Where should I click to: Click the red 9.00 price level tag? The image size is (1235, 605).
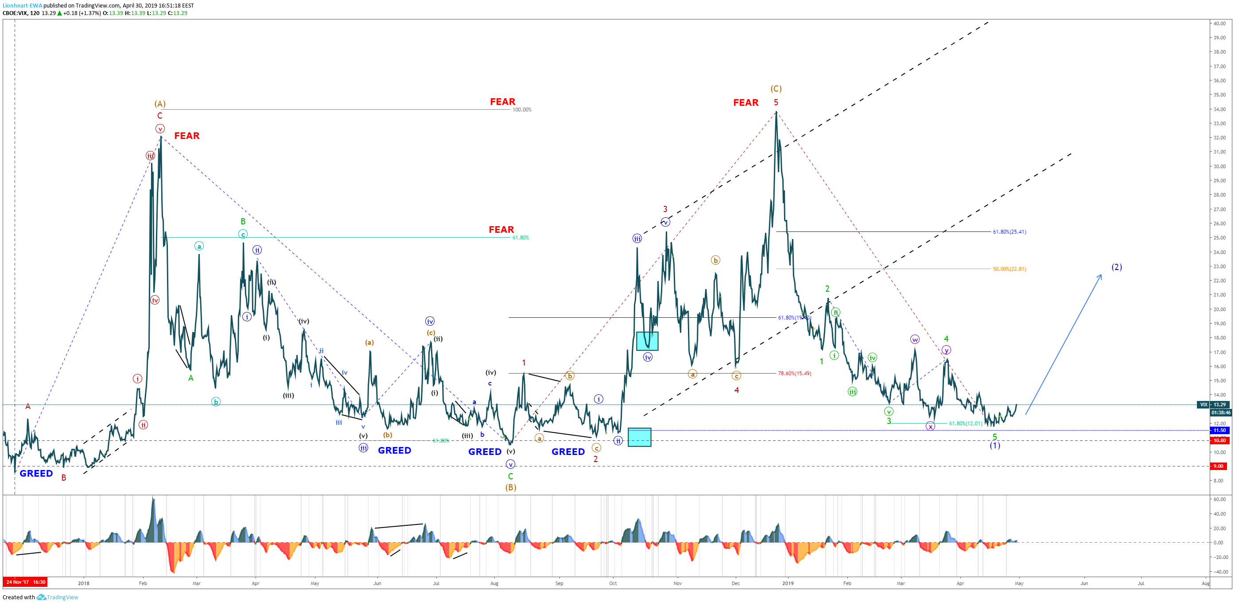[x=1218, y=466]
